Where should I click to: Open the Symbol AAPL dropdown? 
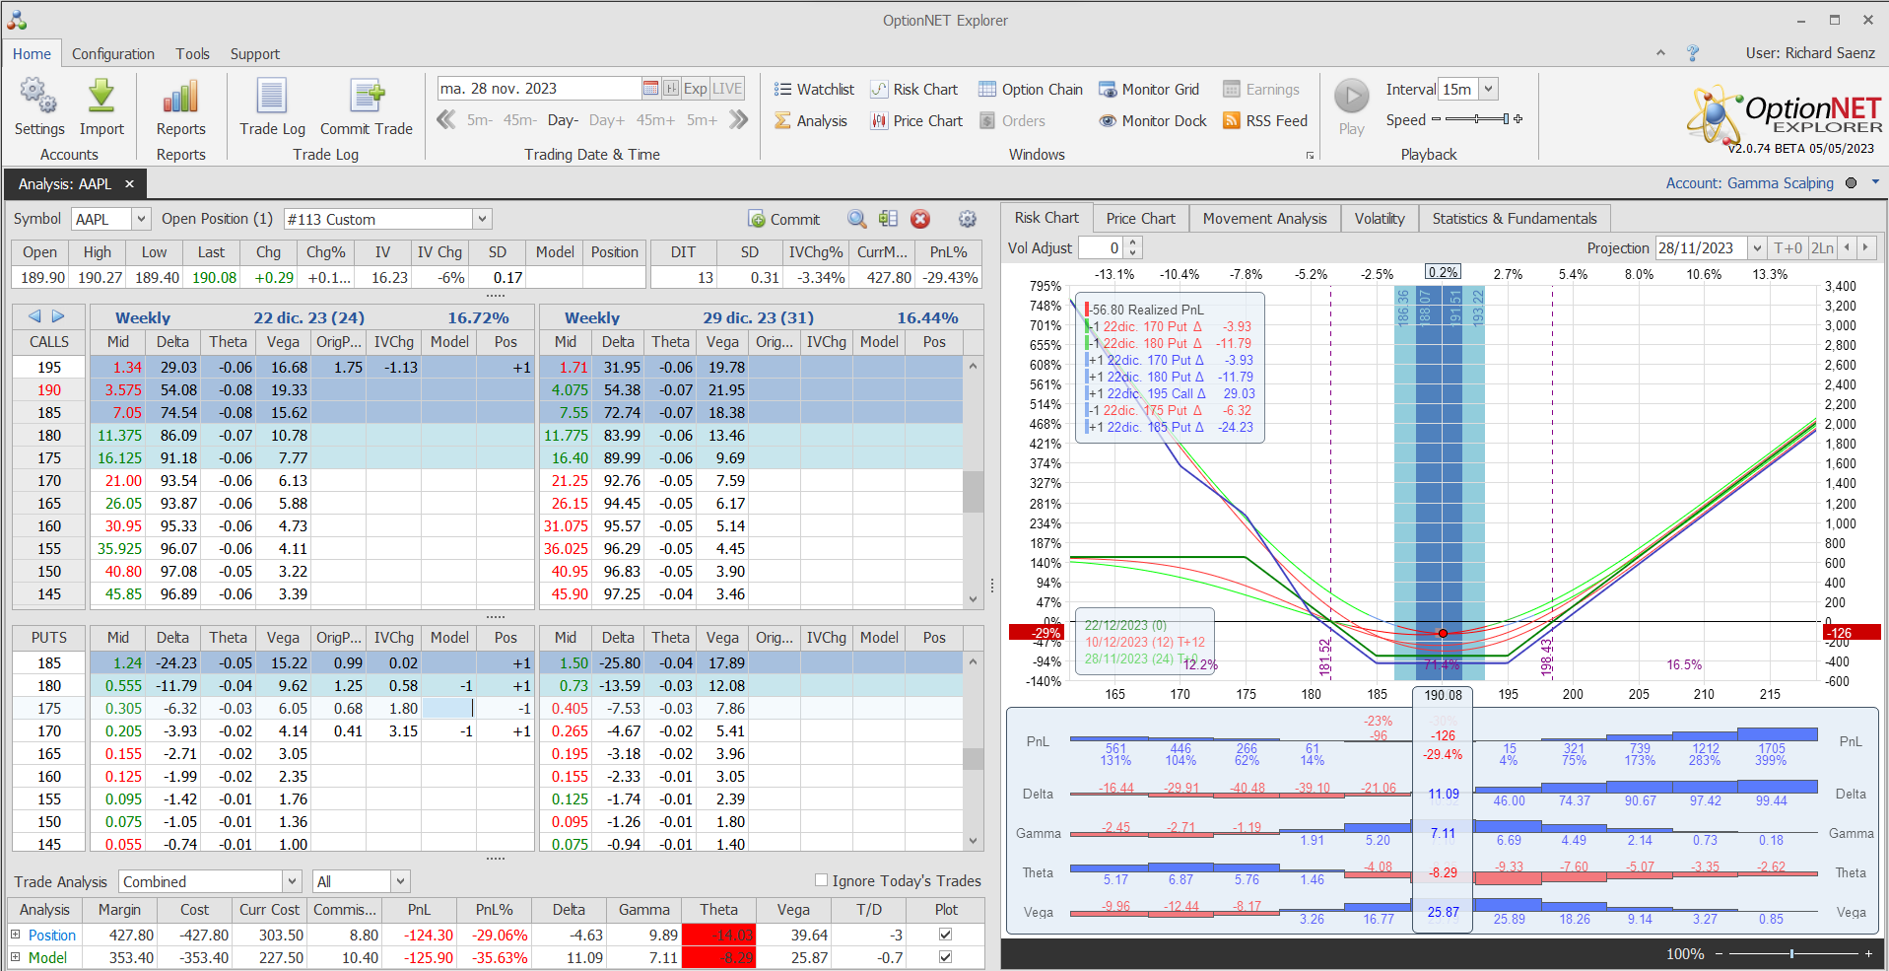click(141, 219)
